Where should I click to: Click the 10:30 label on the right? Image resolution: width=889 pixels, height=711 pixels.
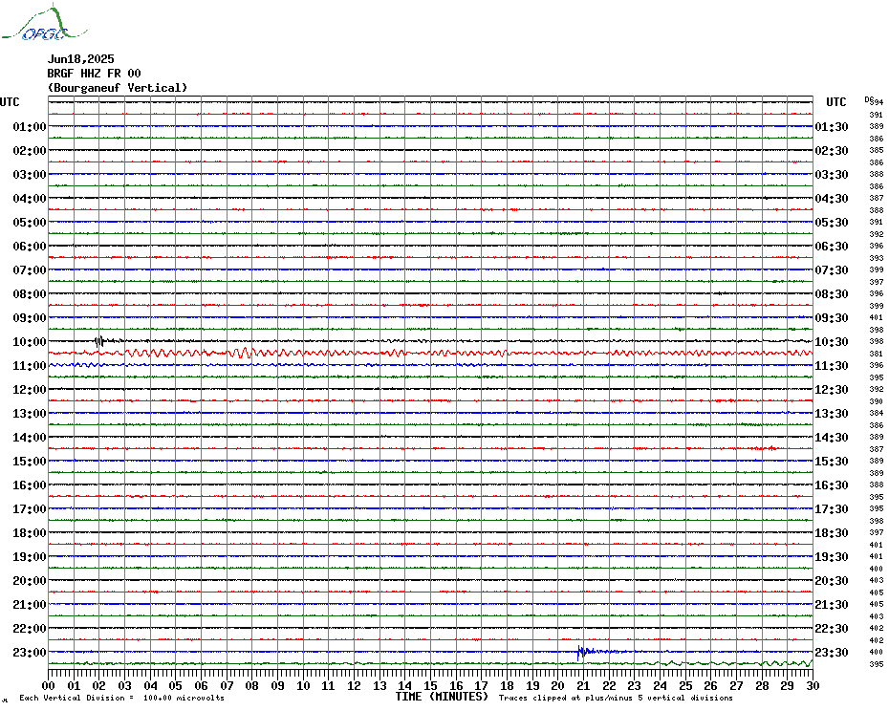point(832,342)
